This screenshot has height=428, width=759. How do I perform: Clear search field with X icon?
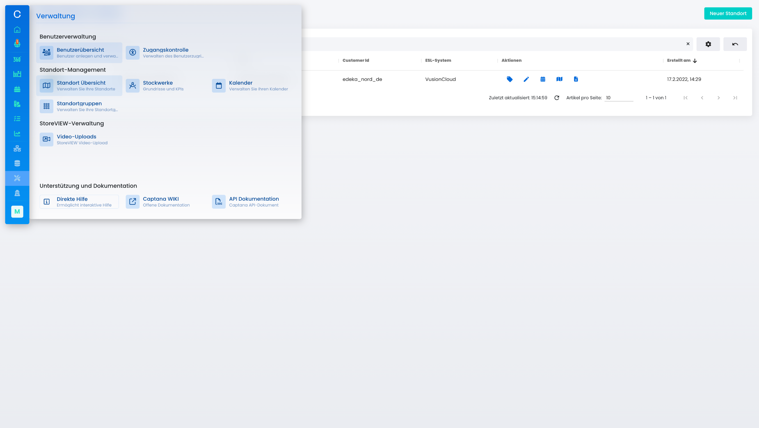[x=688, y=44]
